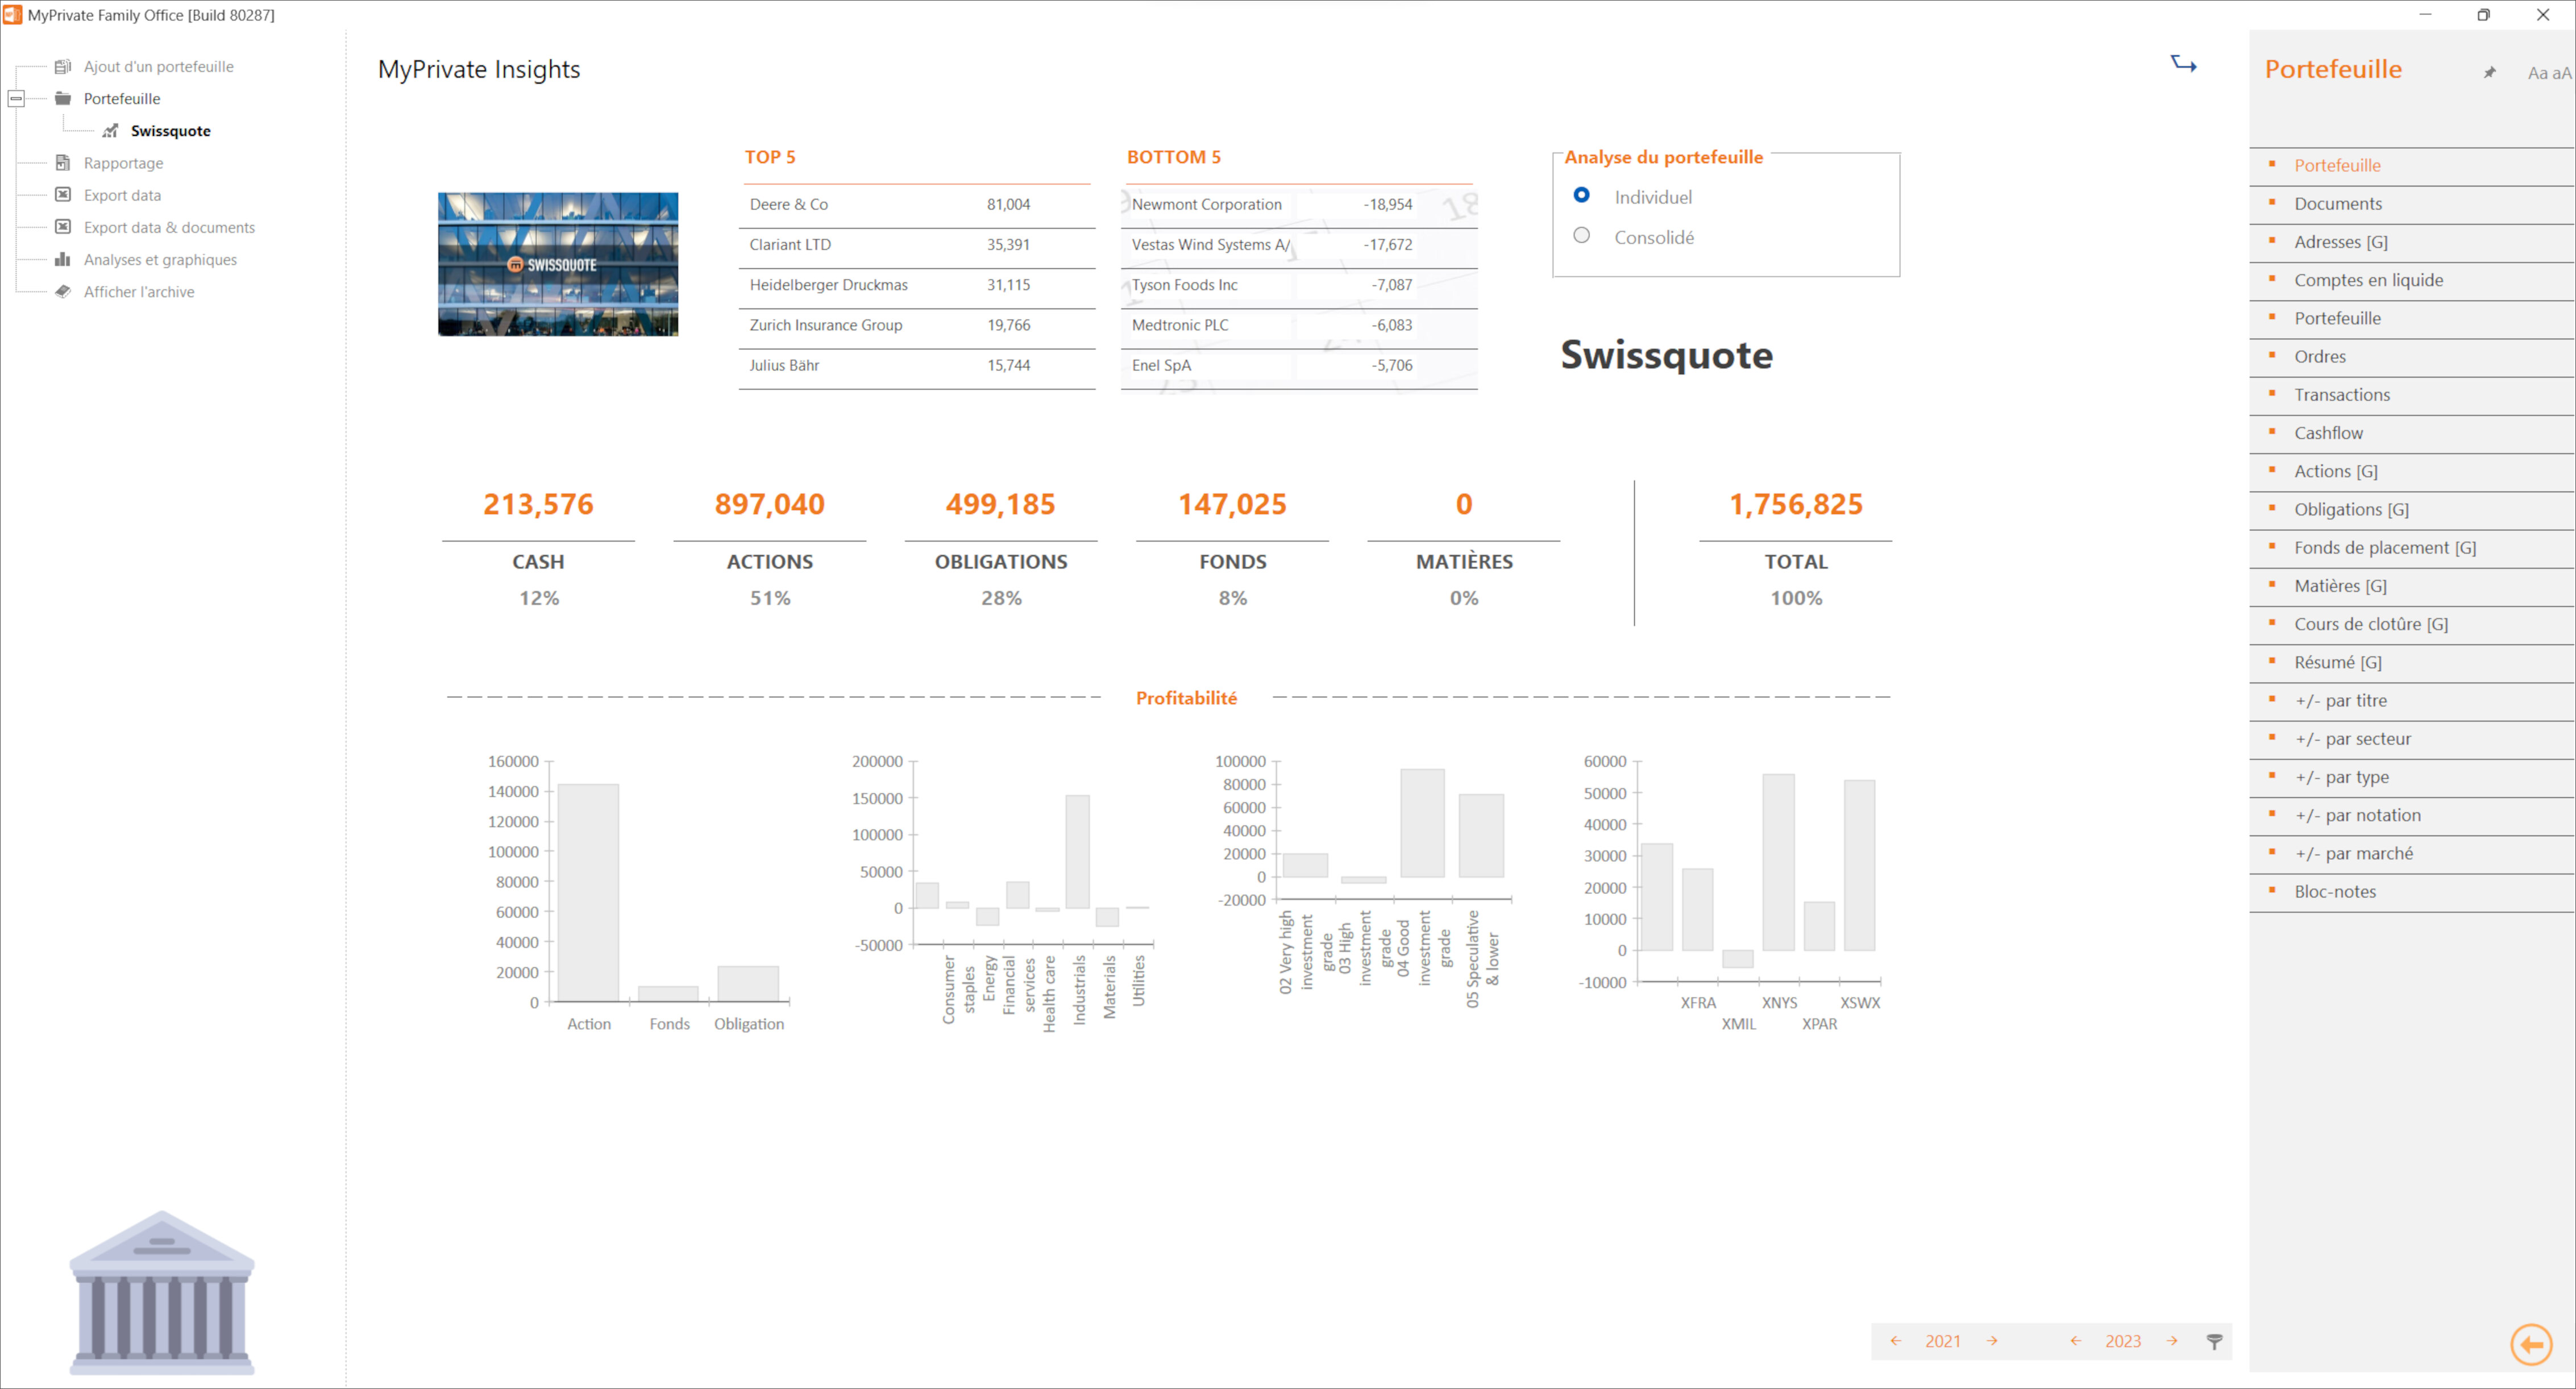Screen dimensions: 2576x1389
Task: Click Documents sidebar menu item
Action: (2337, 202)
